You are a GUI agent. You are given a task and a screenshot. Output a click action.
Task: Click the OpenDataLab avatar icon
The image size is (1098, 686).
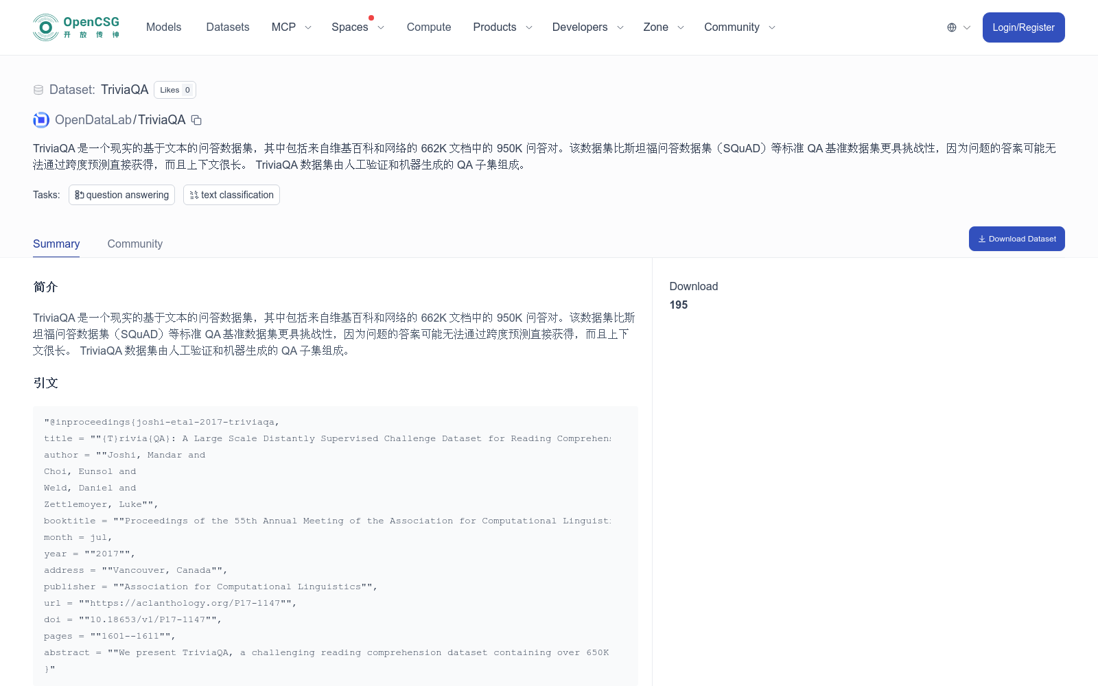pyautogui.click(x=41, y=120)
